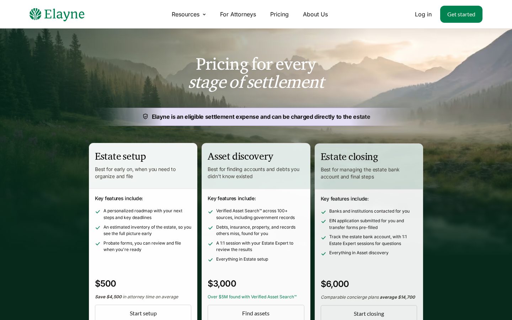Click 'Pricing for every stage of settlement' headline
Screen dimensions: 512x320
256,73
